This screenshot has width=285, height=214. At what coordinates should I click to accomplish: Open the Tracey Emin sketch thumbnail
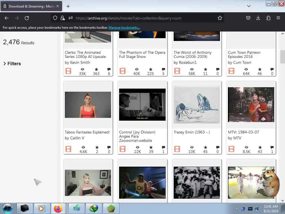[197, 105]
